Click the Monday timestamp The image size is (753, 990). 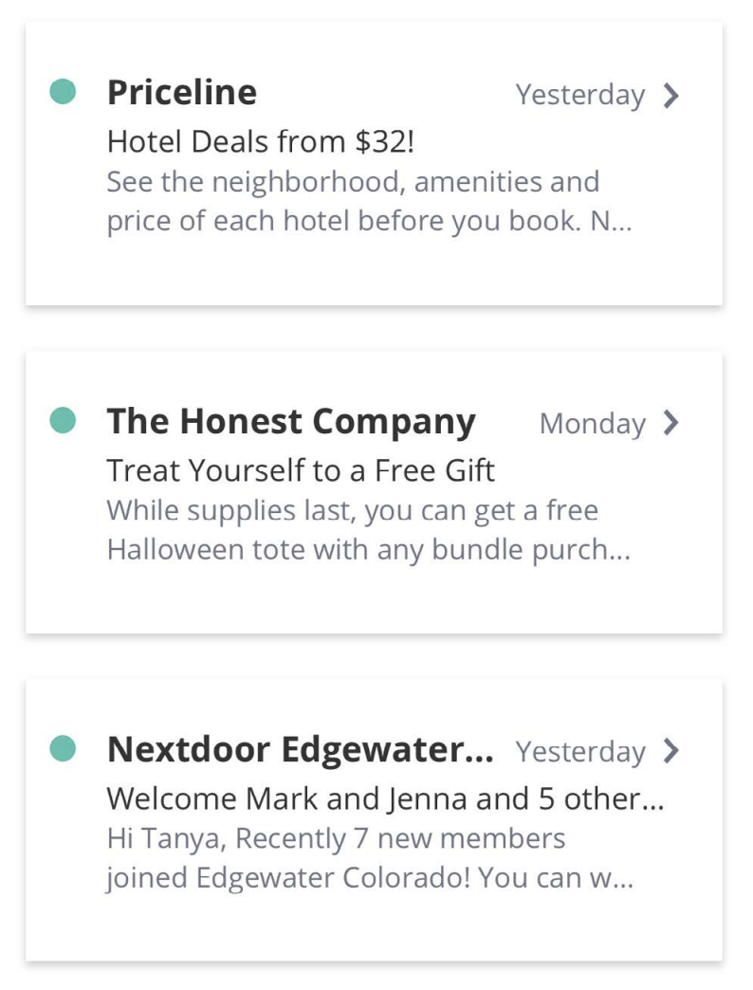point(592,424)
